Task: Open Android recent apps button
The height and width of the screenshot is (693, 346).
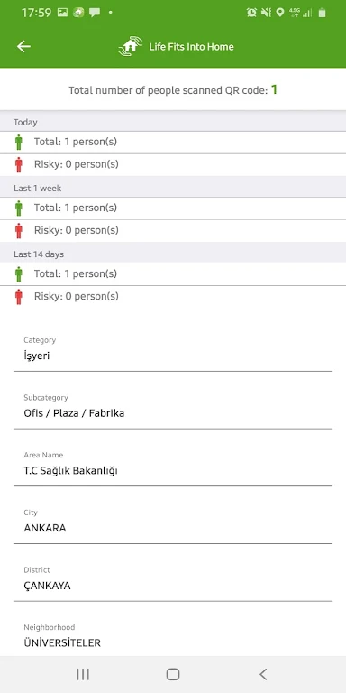Action: click(83, 674)
